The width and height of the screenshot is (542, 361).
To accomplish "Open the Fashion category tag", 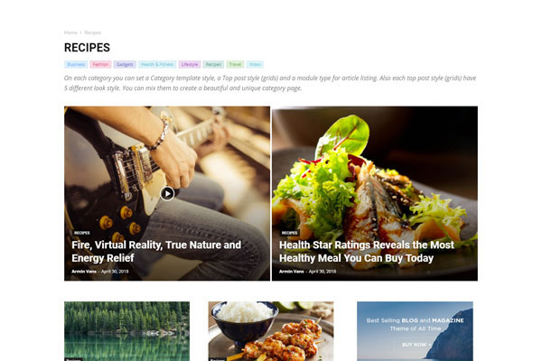I will click(x=100, y=64).
